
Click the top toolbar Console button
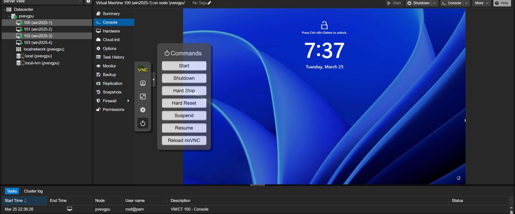(x=452, y=3)
